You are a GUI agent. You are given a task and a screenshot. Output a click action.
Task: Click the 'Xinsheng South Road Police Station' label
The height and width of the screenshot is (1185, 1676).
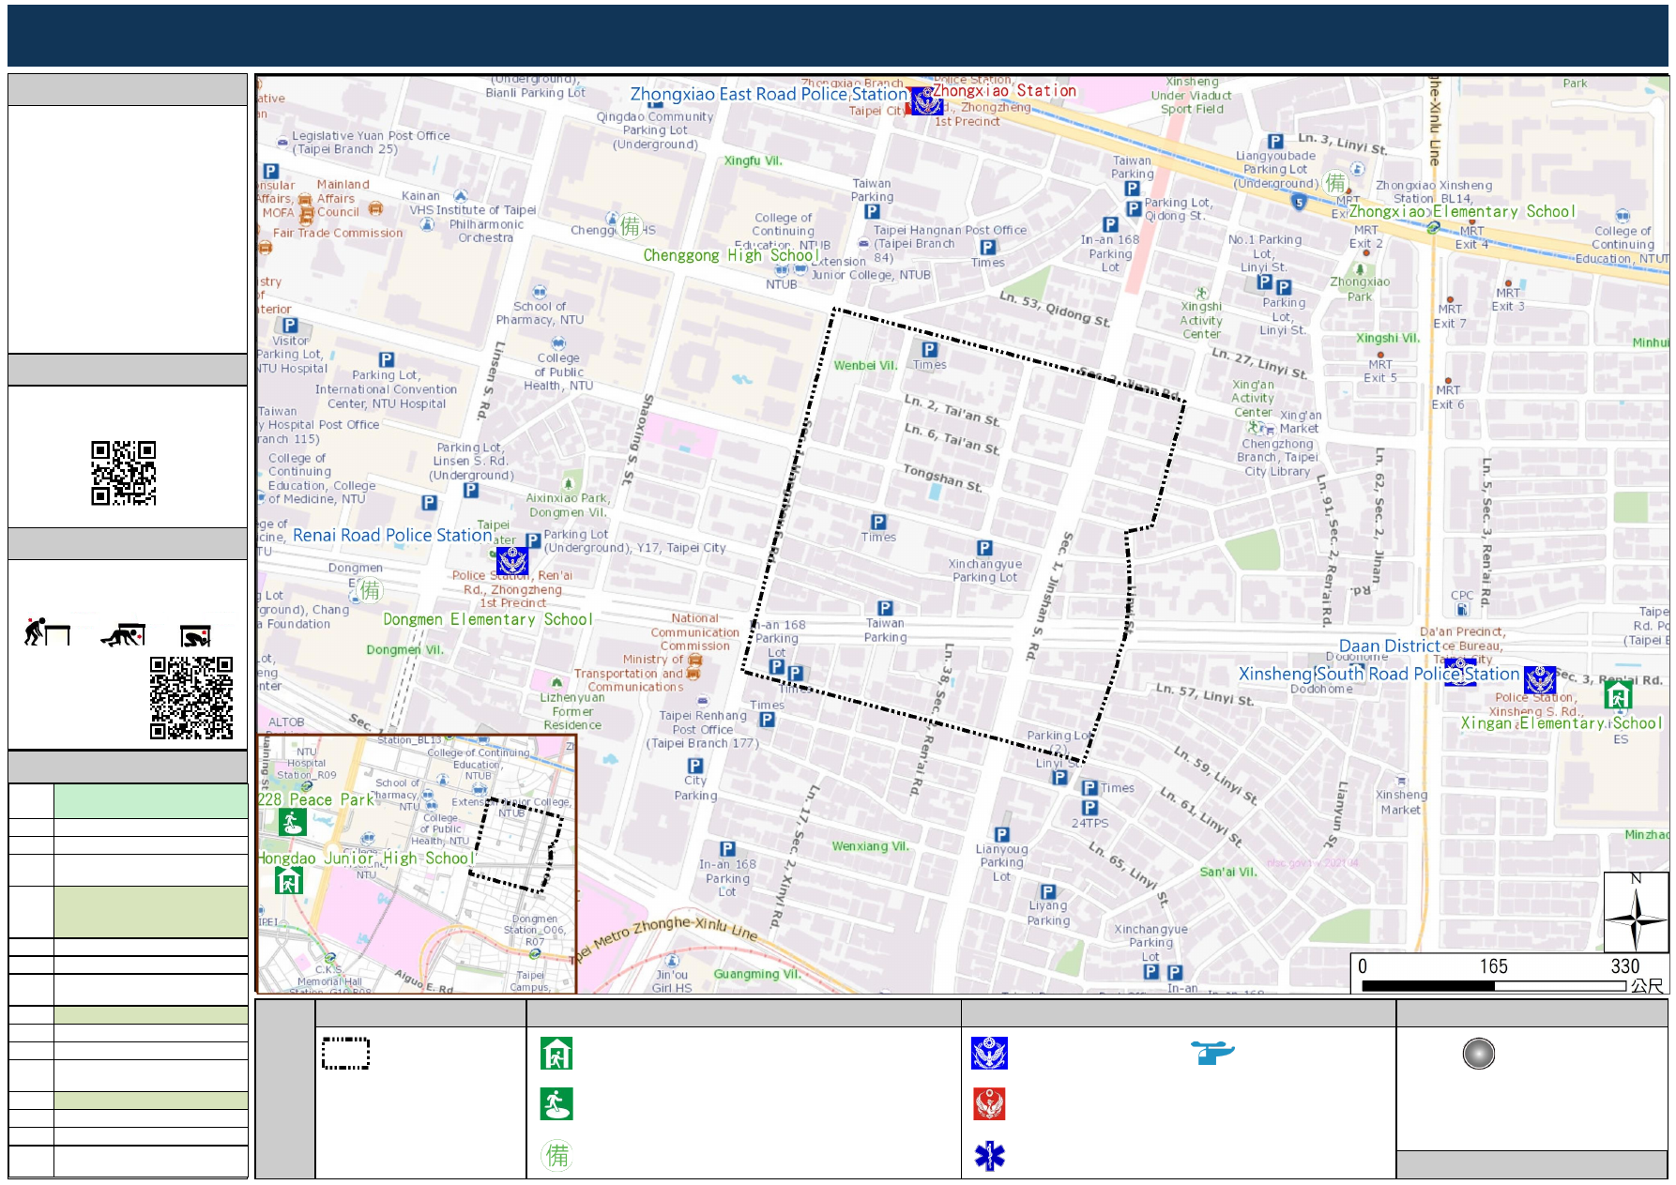tap(1379, 674)
